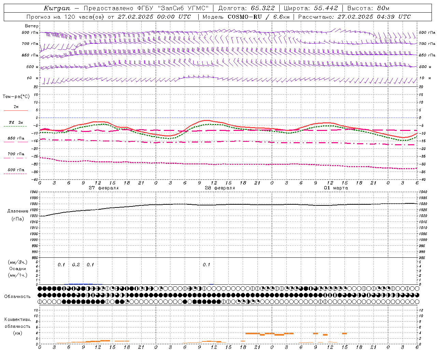Click the Тем-ра(°C) panel label
The width and height of the screenshot is (437, 350).
pos(16,96)
